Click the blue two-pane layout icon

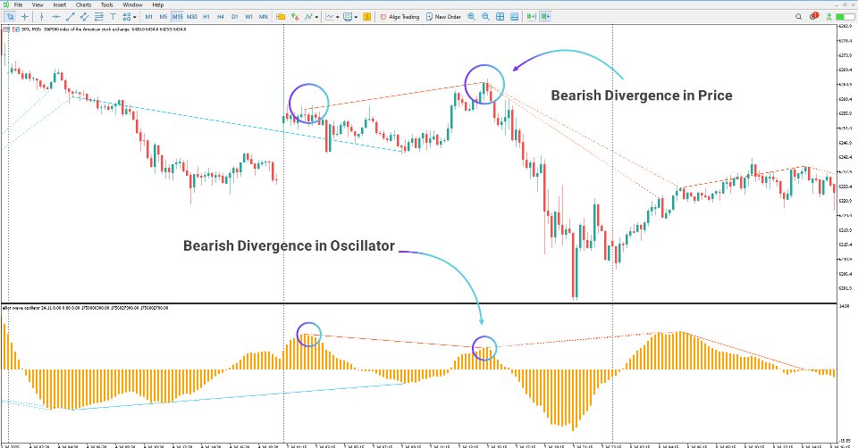[x=515, y=17]
